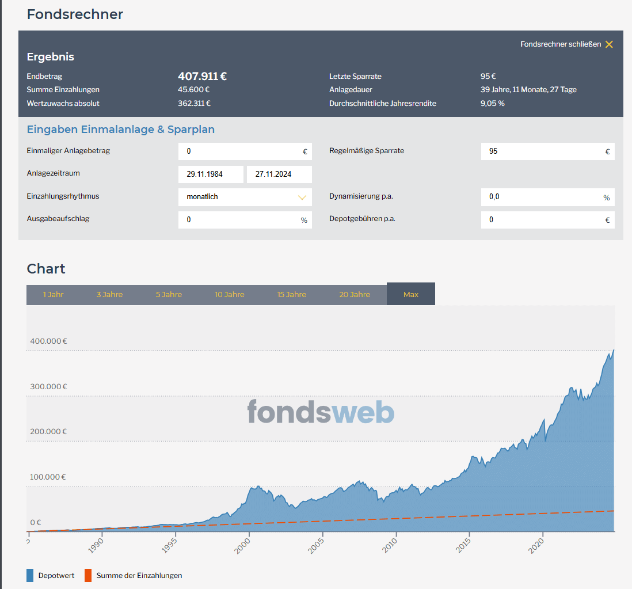The height and width of the screenshot is (589, 632).
Task: Click the Dynamisierung p.a. percentage field
Action: click(541, 197)
